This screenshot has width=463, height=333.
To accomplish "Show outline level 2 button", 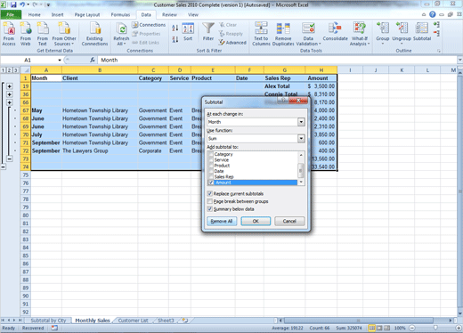I will tap(10, 70).
